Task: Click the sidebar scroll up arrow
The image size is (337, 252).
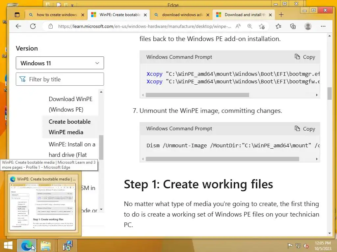Action: (x=101, y=92)
